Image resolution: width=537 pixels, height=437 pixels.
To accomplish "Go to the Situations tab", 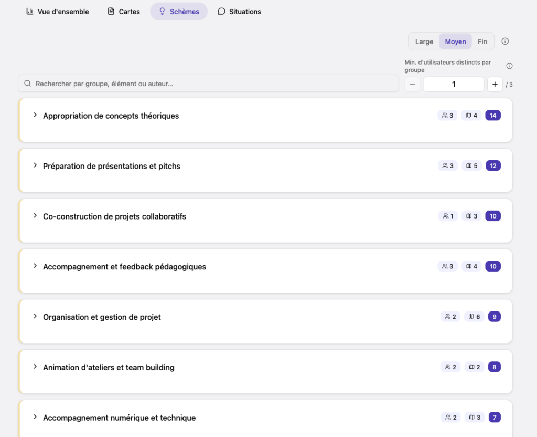I will (x=239, y=12).
